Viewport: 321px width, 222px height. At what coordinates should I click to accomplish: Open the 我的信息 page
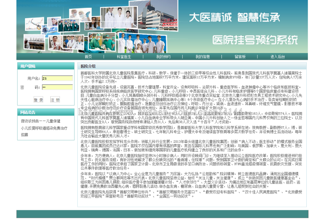[x=203, y=56]
